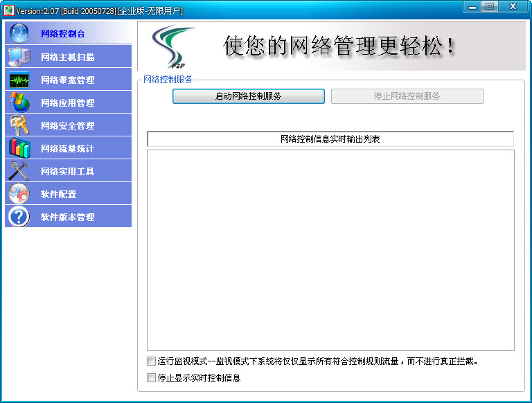The image size is (532, 403).
Task: Go to 网络应用管理 section
Action: [x=67, y=102]
